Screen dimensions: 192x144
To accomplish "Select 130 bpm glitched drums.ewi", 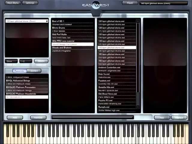I will click(x=117, y=37).
